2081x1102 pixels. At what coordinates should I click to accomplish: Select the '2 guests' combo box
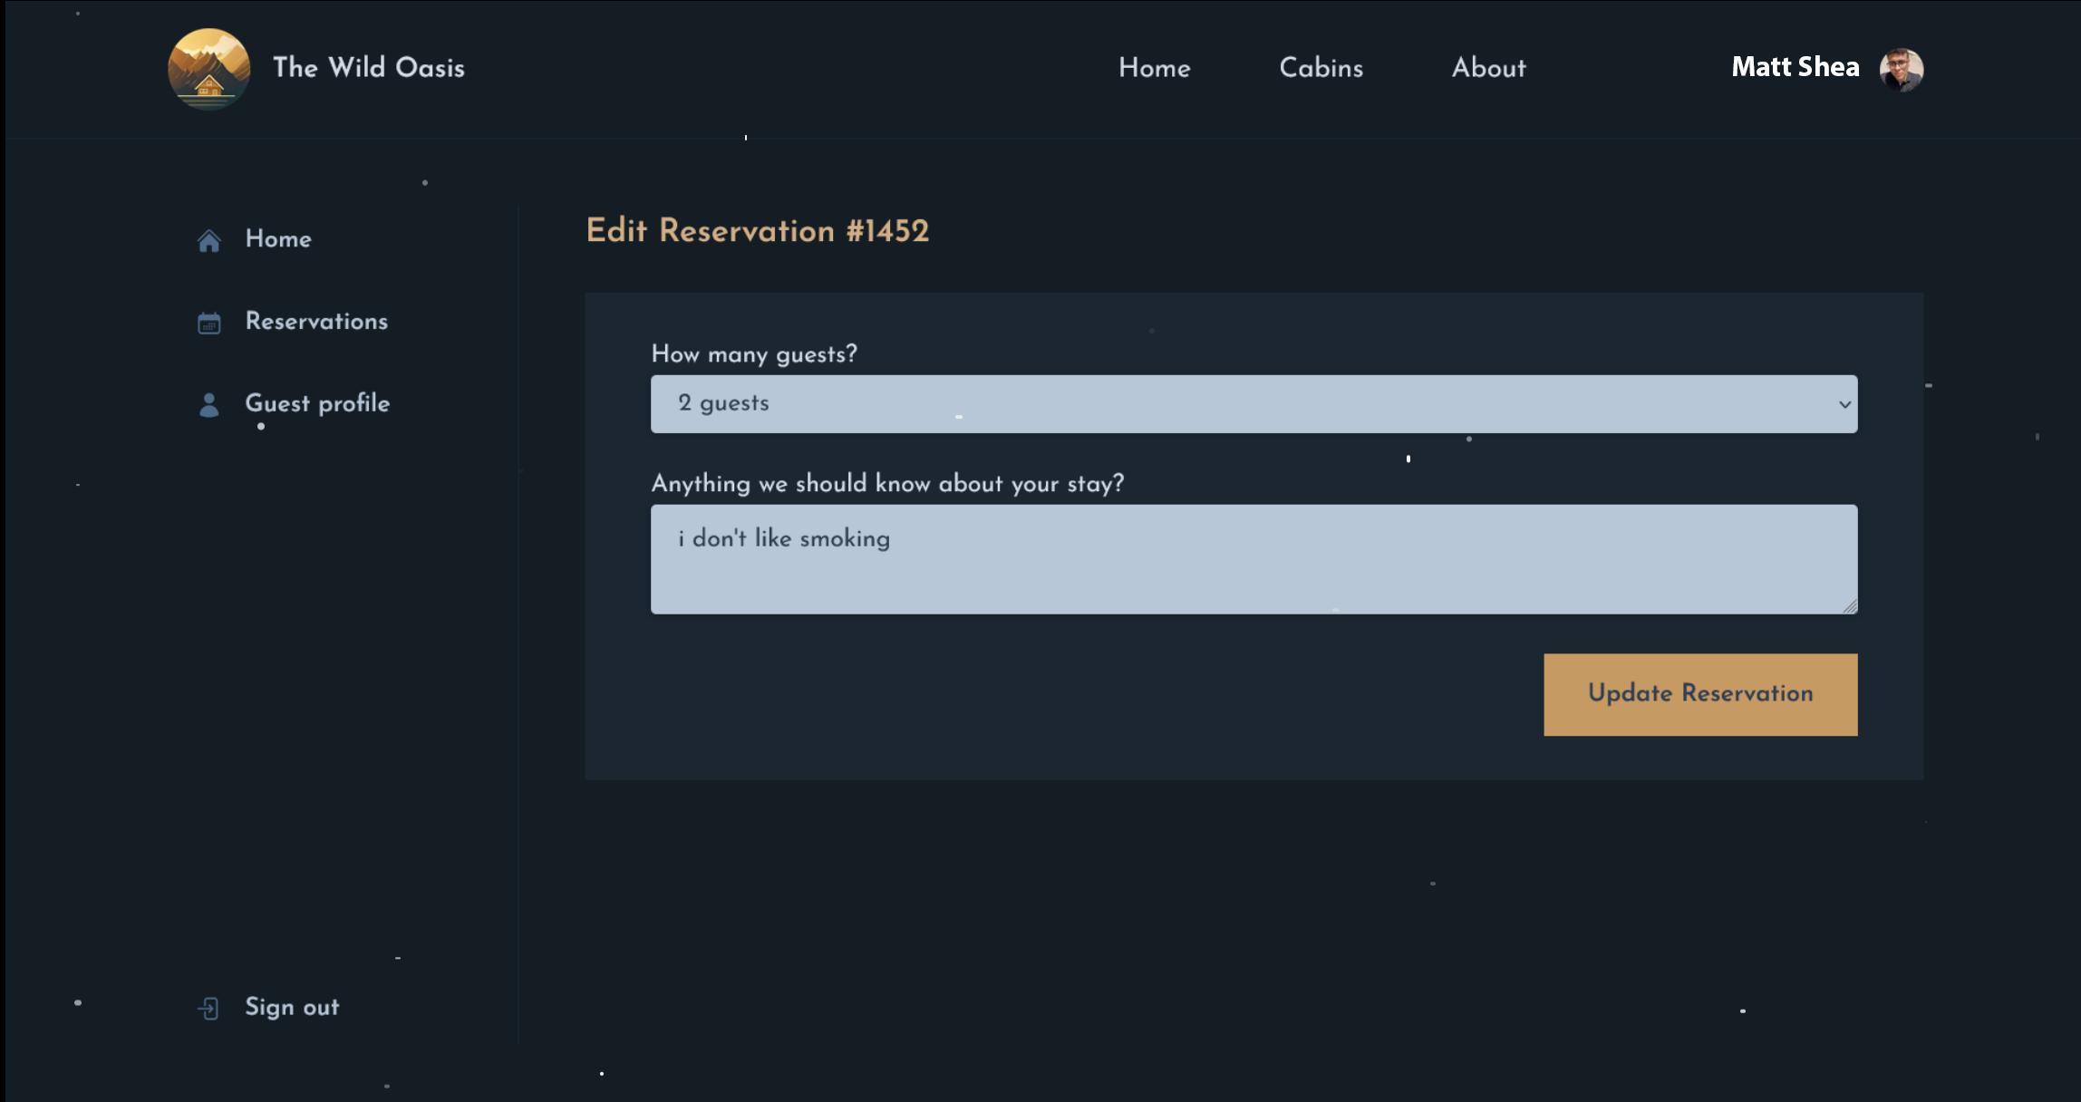(1253, 404)
